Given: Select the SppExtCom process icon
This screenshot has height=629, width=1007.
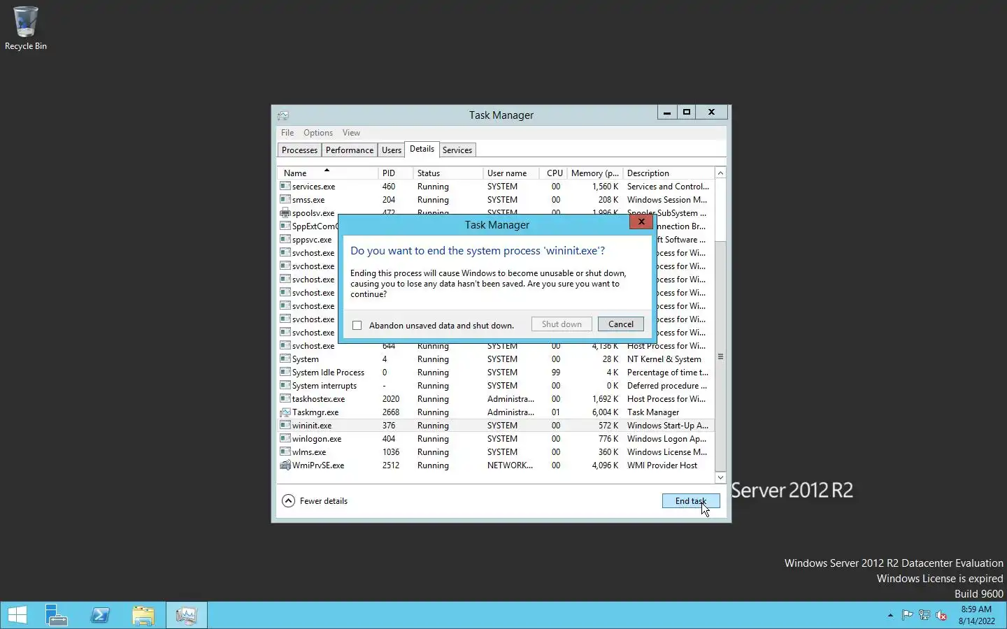Looking at the screenshot, I should (x=285, y=226).
